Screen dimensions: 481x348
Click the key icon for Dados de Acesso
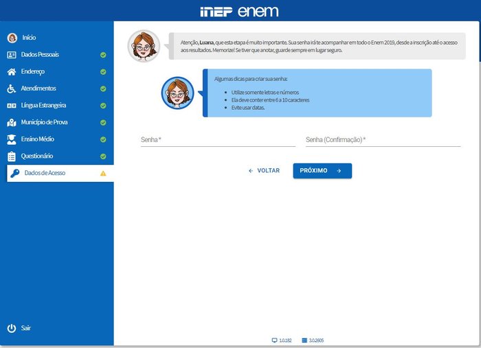coord(14,174)
